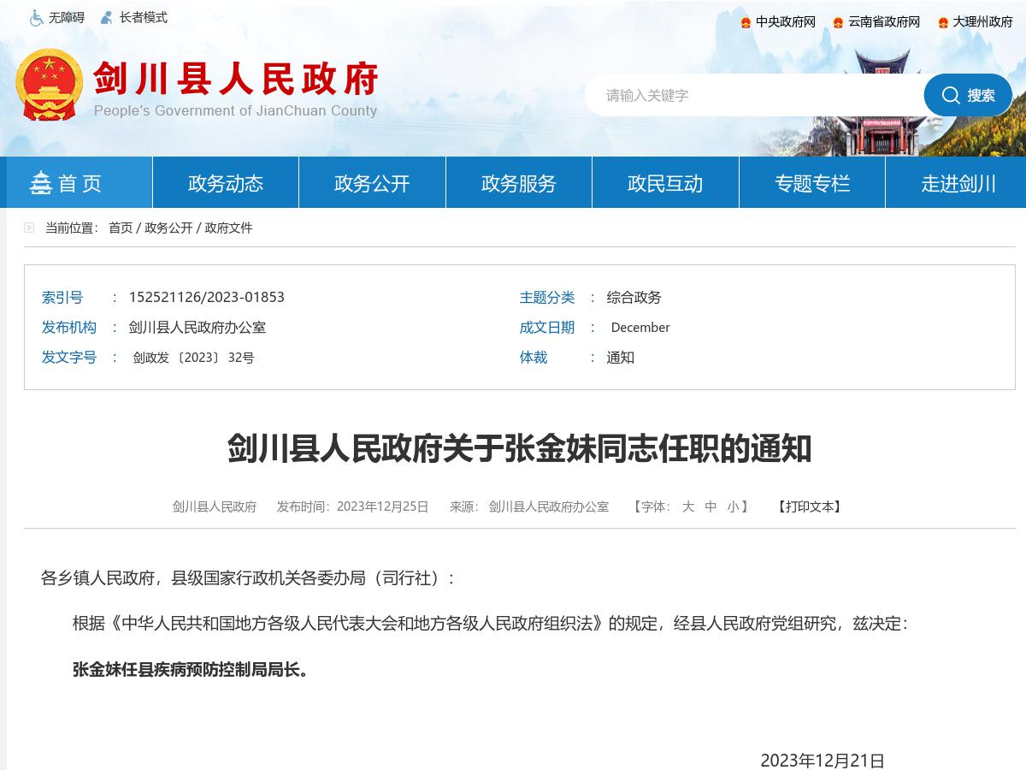The height and width of the screenshot is (770, 1026).
Task: Open the 中央政府网 link
Action: pos(786,22)
